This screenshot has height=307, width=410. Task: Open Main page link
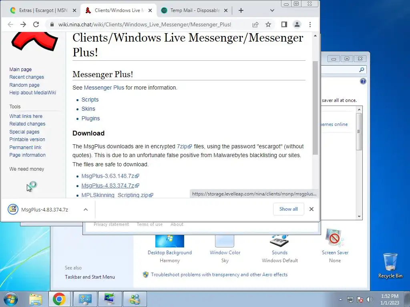[20, 70]
